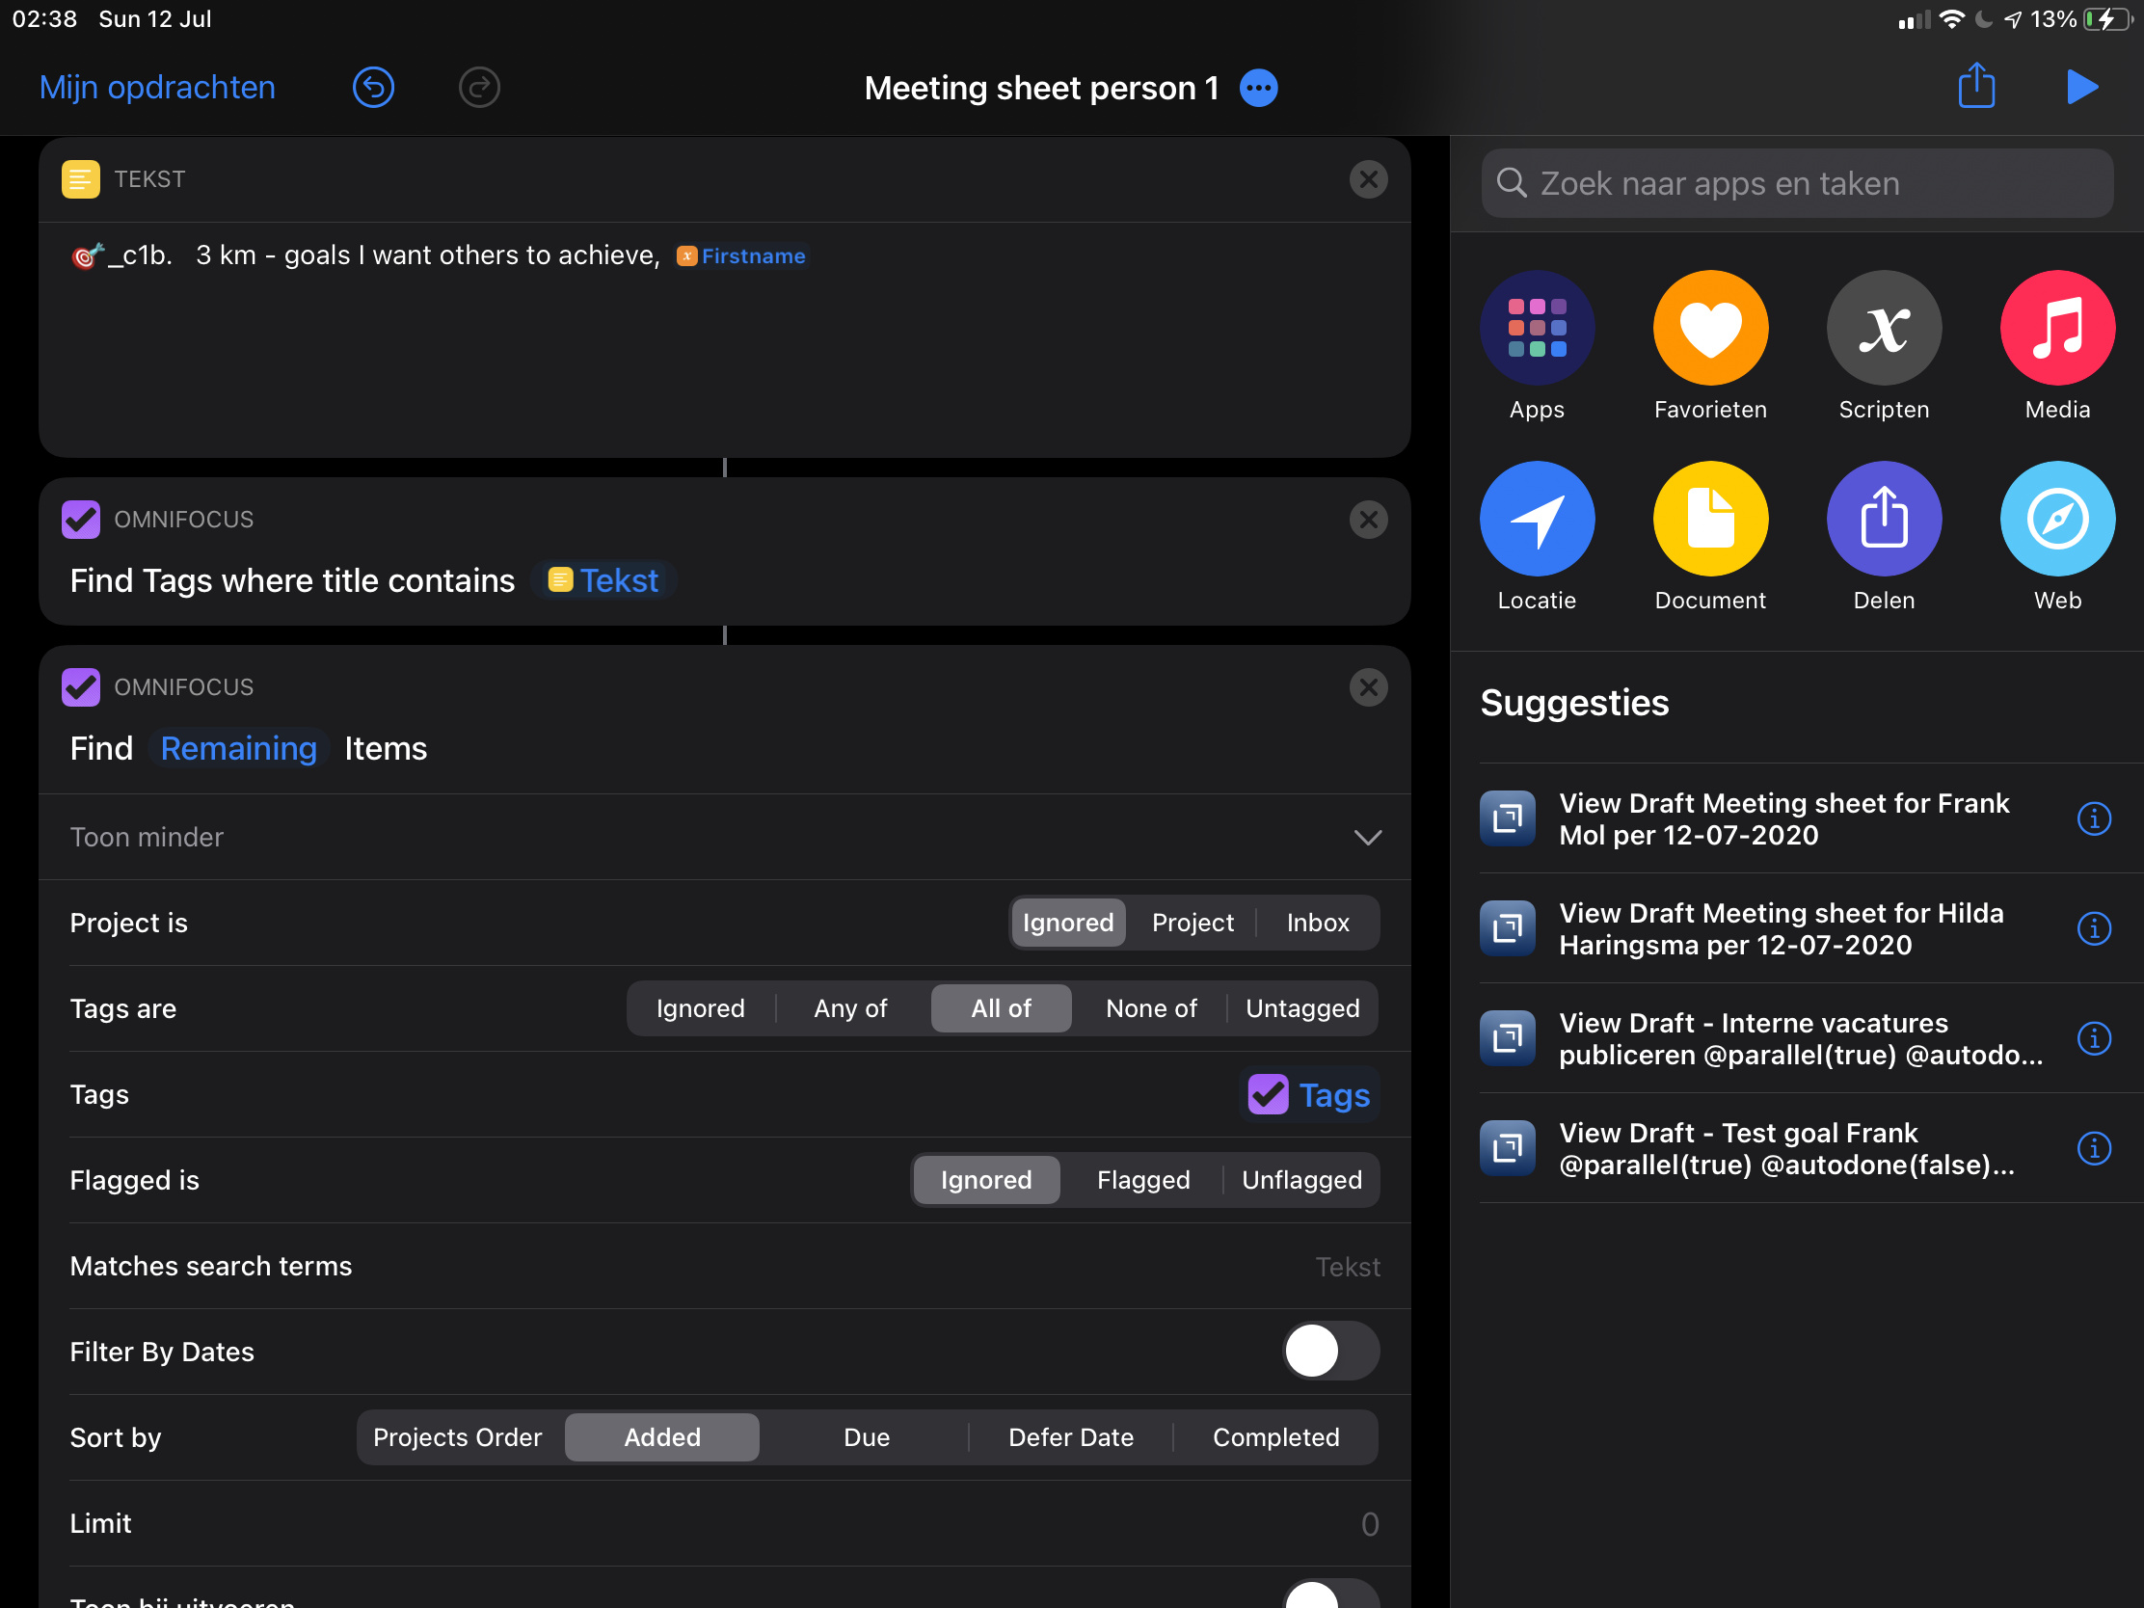Viewport: 2144px width, 1608px height.
Task: Open the Favorieten category
Action: click(x=1710, y=346)
